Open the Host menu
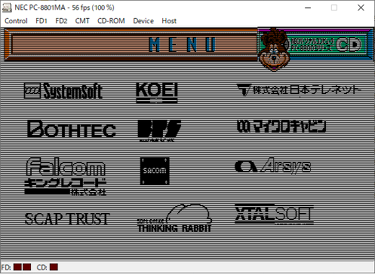 [169, 21]
